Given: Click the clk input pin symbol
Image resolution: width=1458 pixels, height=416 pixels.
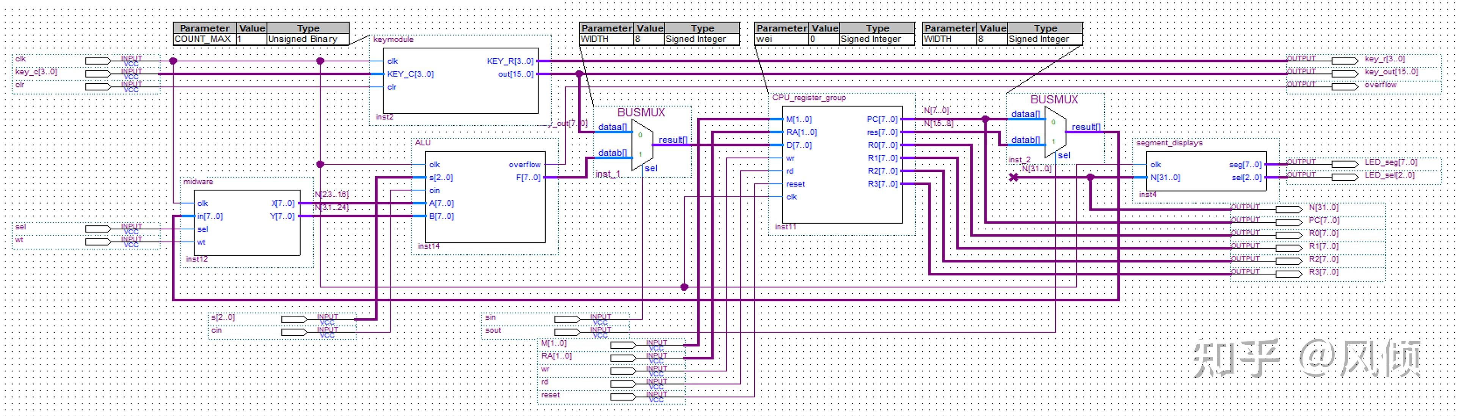Looking at the screenshot, I should (99, 61).
